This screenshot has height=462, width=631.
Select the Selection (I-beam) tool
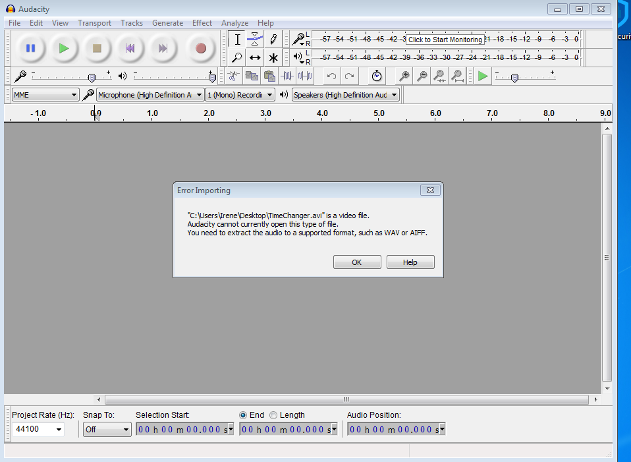pos(237,40)
